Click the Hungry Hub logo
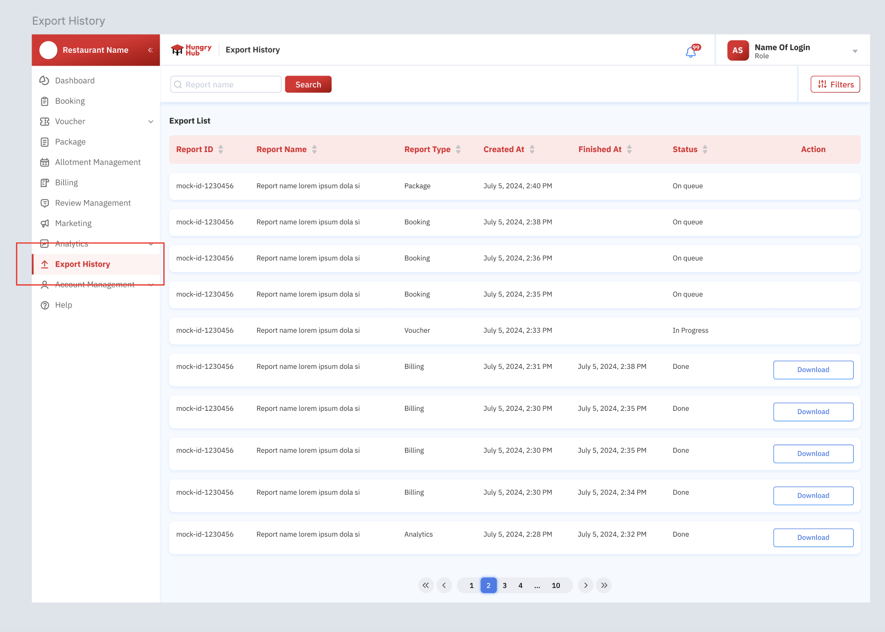This screenshot has width=885, height=632. coord(191,50)
